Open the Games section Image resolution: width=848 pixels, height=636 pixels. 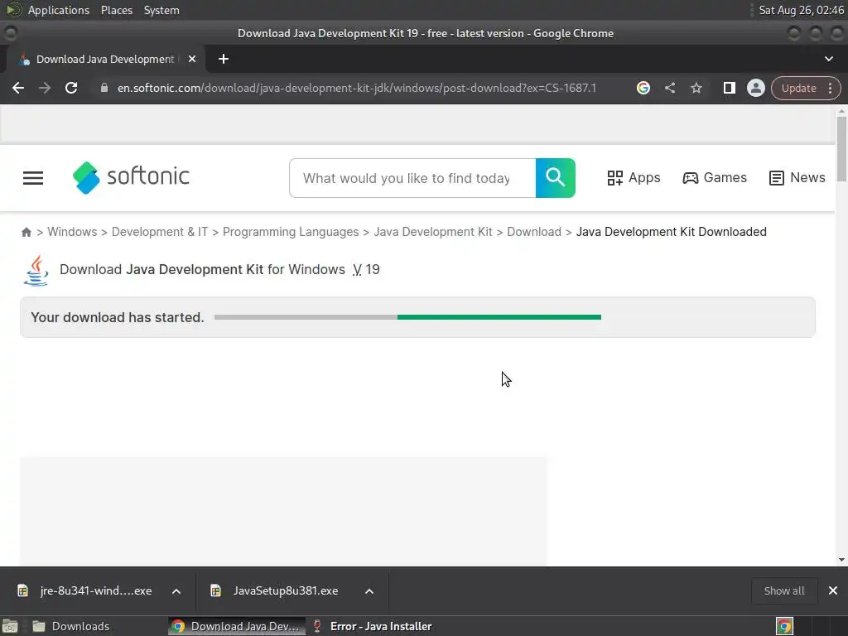click(715, 177)
